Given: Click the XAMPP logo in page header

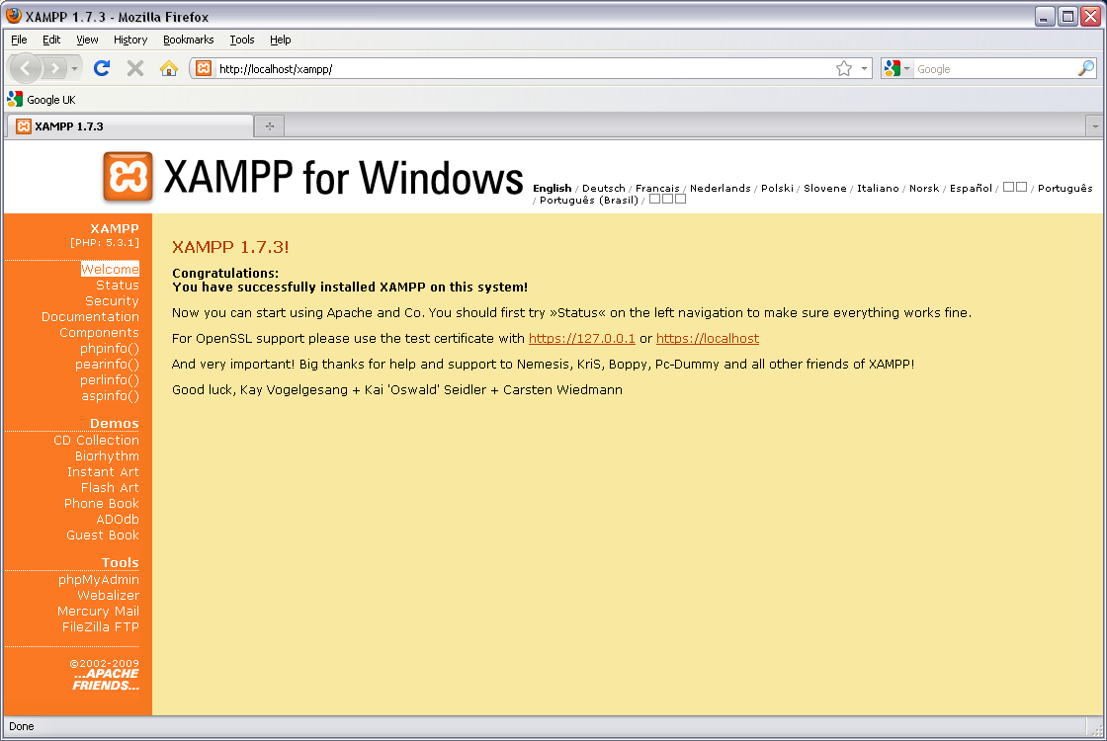Looking at the screenshot, I should [x=128, y=178].
